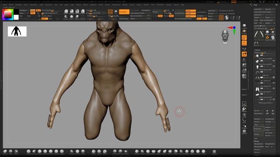Toggle eye visibility of the second subtool row
This screenshot has width=280, height=157.
coord(273,61)
